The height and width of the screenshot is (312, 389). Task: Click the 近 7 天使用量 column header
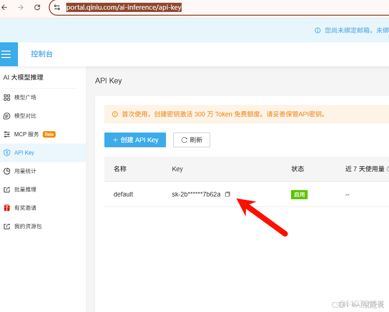(x=365, y=169)
